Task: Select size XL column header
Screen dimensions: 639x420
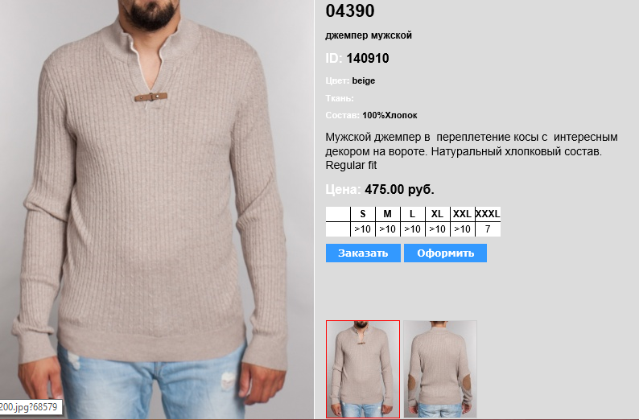Action: pos(437,214)
